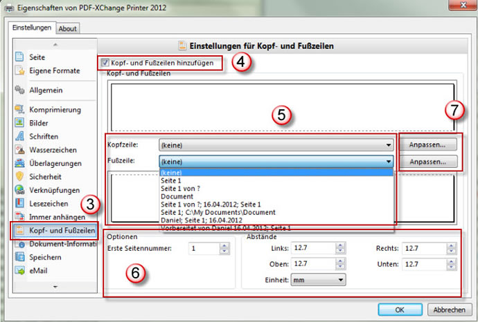Select the Seite sidebar entry text

coord(37,57)
